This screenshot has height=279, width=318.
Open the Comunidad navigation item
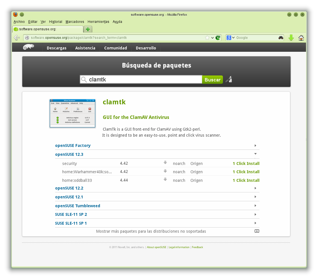pyautogui.click(x=116, y=48)
